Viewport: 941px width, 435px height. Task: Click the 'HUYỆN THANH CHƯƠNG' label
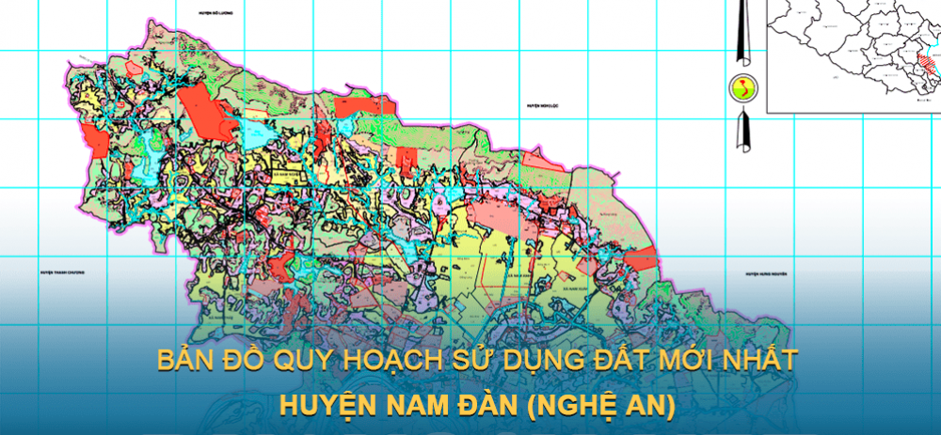coord(63,272)
